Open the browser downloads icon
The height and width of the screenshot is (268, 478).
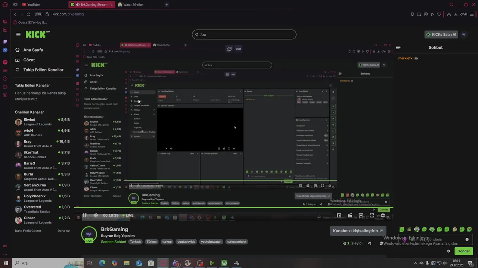(x=456, y=14)
